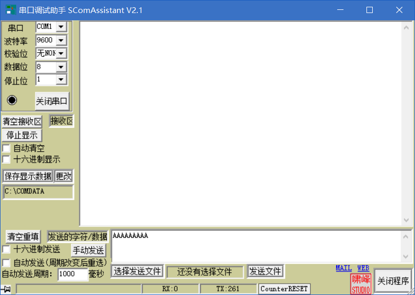Image resolution: width=415 pixels, height=295 pixels.
Task: Click the SComAssistant app icon in title bar
Action: click(10, 10)
